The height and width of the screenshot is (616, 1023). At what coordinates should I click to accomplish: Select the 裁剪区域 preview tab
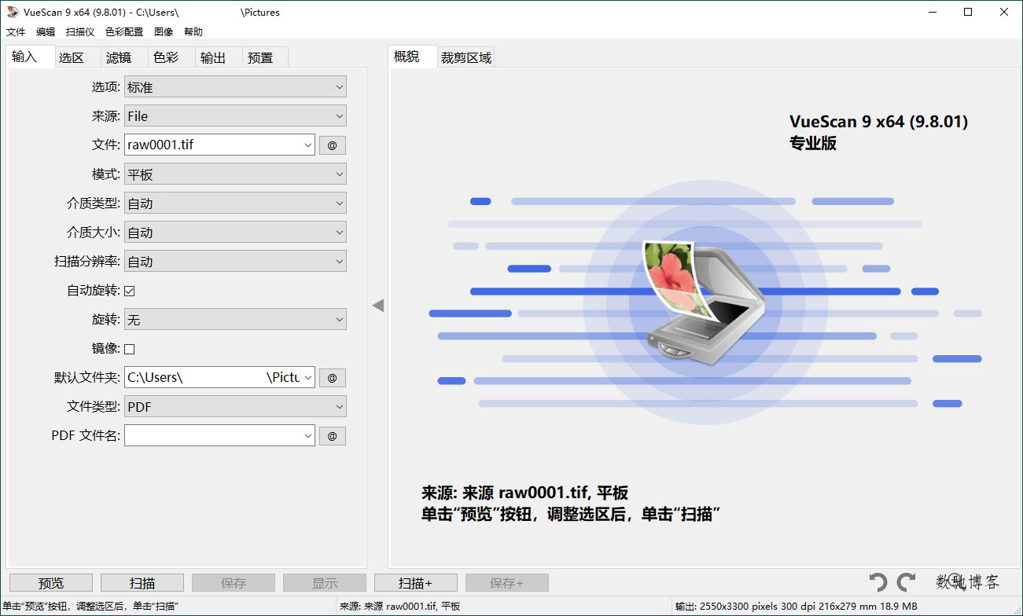[466, 57]
